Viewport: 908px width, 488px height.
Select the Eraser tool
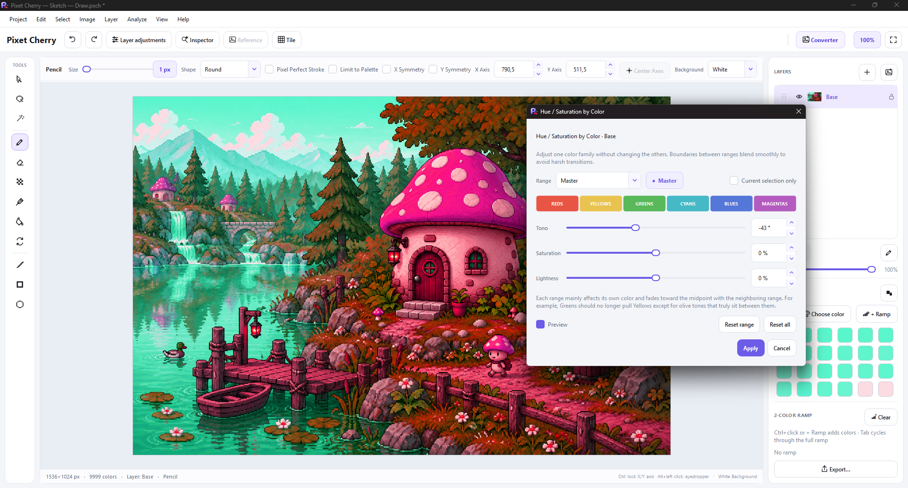coord(20,162)
